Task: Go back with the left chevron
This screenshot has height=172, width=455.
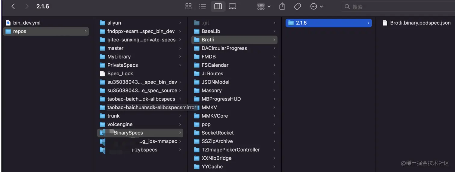Action: [x=13, y=6]
